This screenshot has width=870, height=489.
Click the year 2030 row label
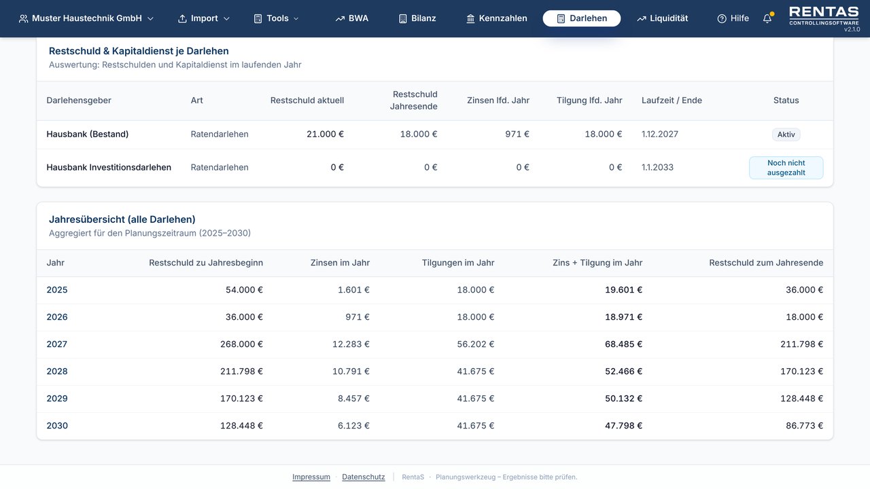click(x=57, y=426)
